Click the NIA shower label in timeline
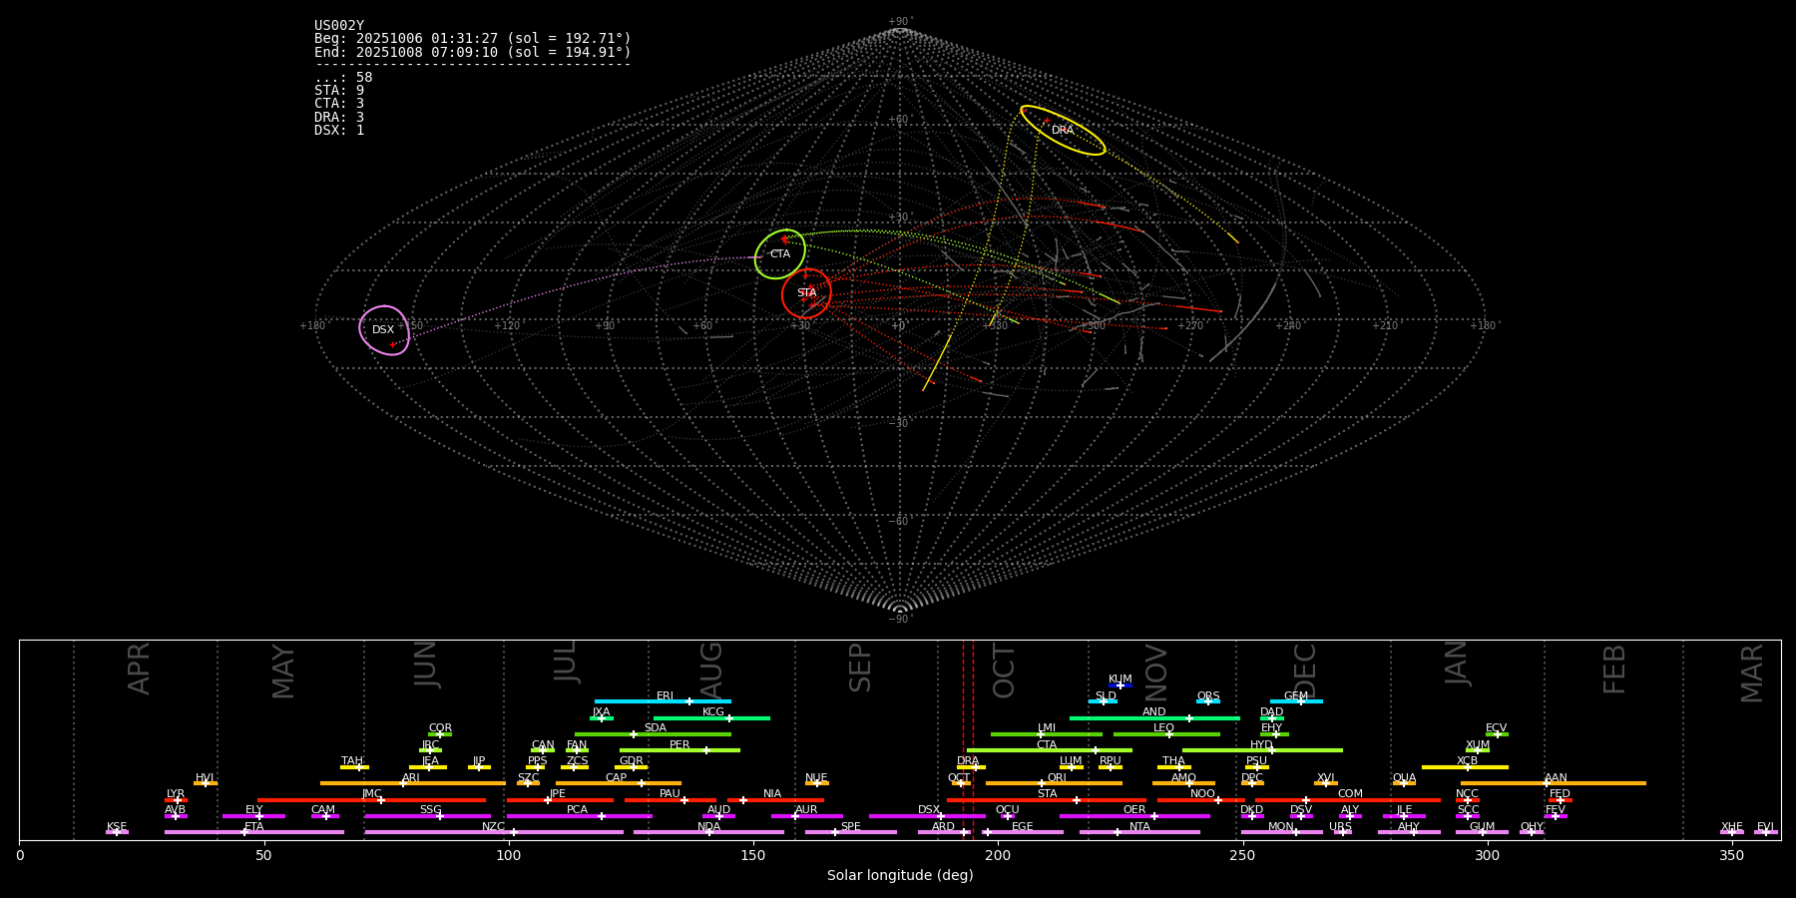 (x=772, y=794)
